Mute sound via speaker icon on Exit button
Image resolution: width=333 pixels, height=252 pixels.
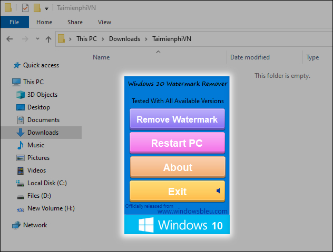coord(218,191)
